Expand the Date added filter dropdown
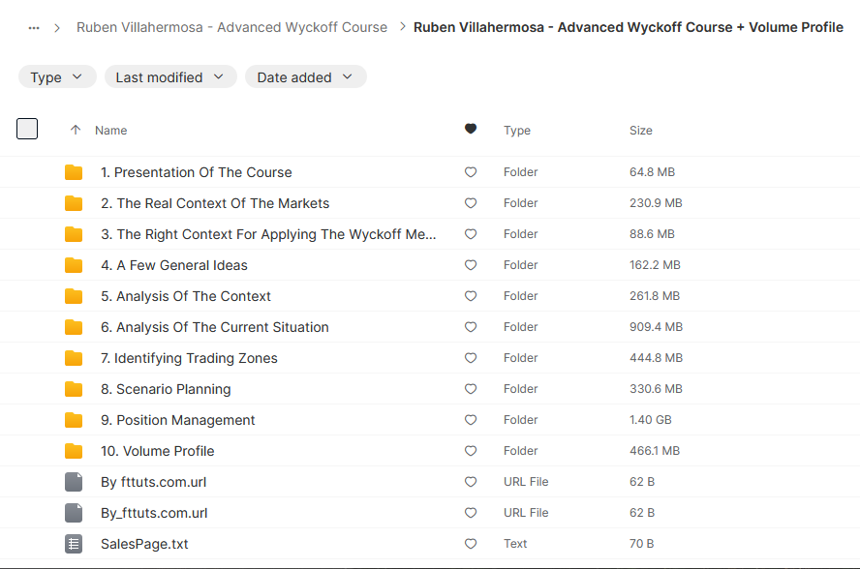Image resolution: width=860 pixels, height=569 pixels. [305, 77]
